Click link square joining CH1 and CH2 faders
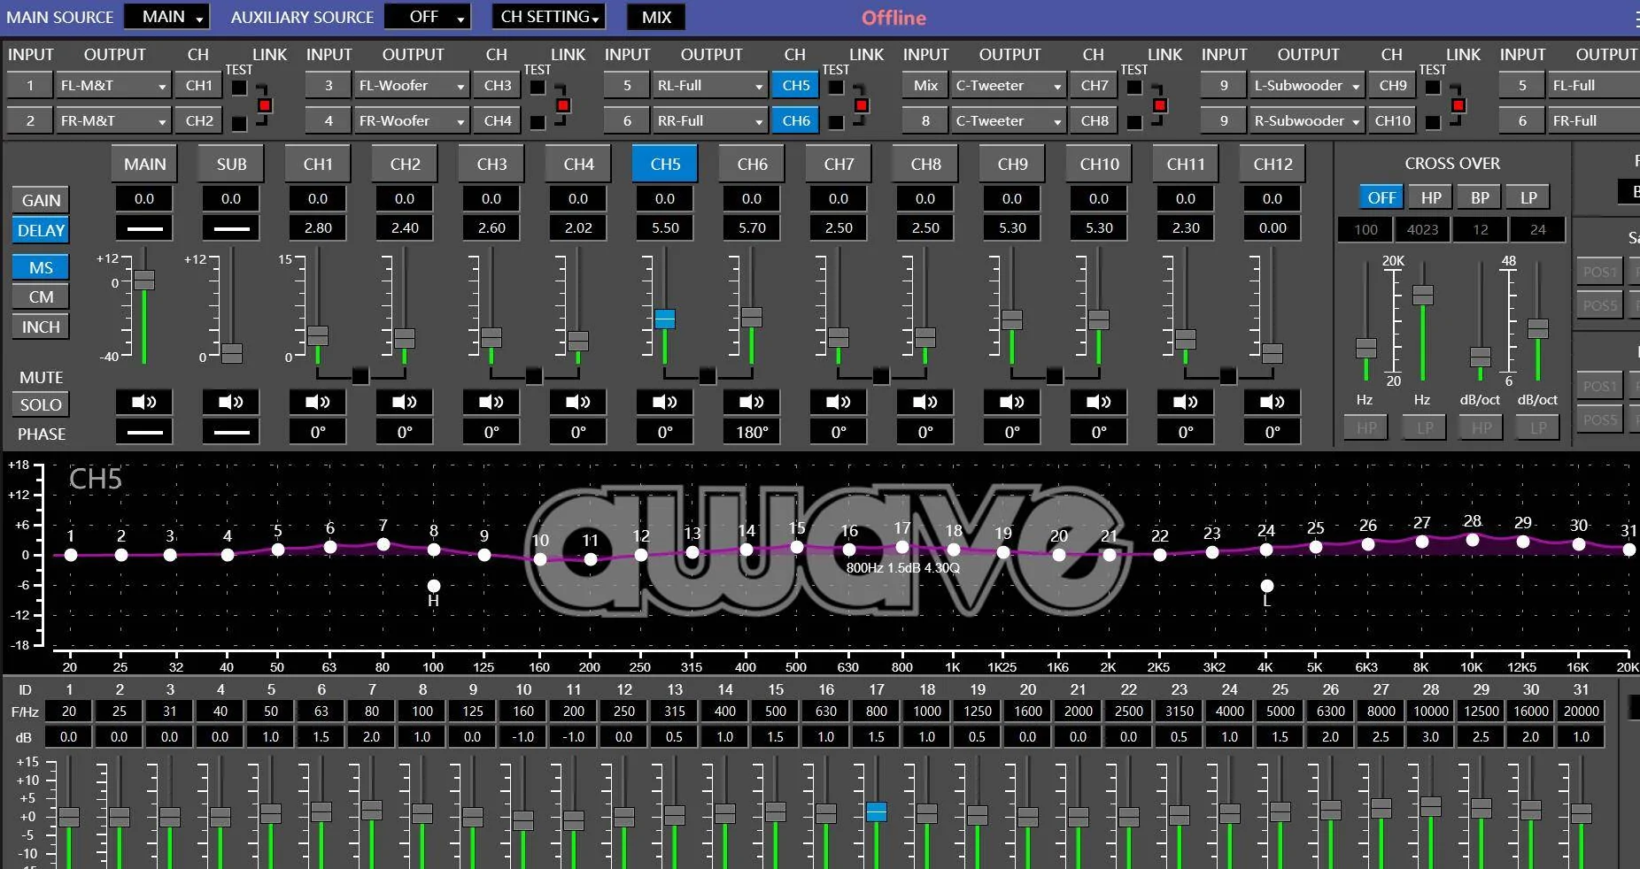Image resolution: width=1640 pixels, height=869 pixels. (x=360, y=376)
